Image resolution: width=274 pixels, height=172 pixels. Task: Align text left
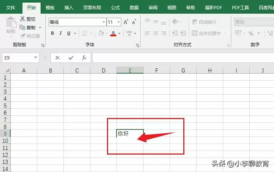[147, 33]
